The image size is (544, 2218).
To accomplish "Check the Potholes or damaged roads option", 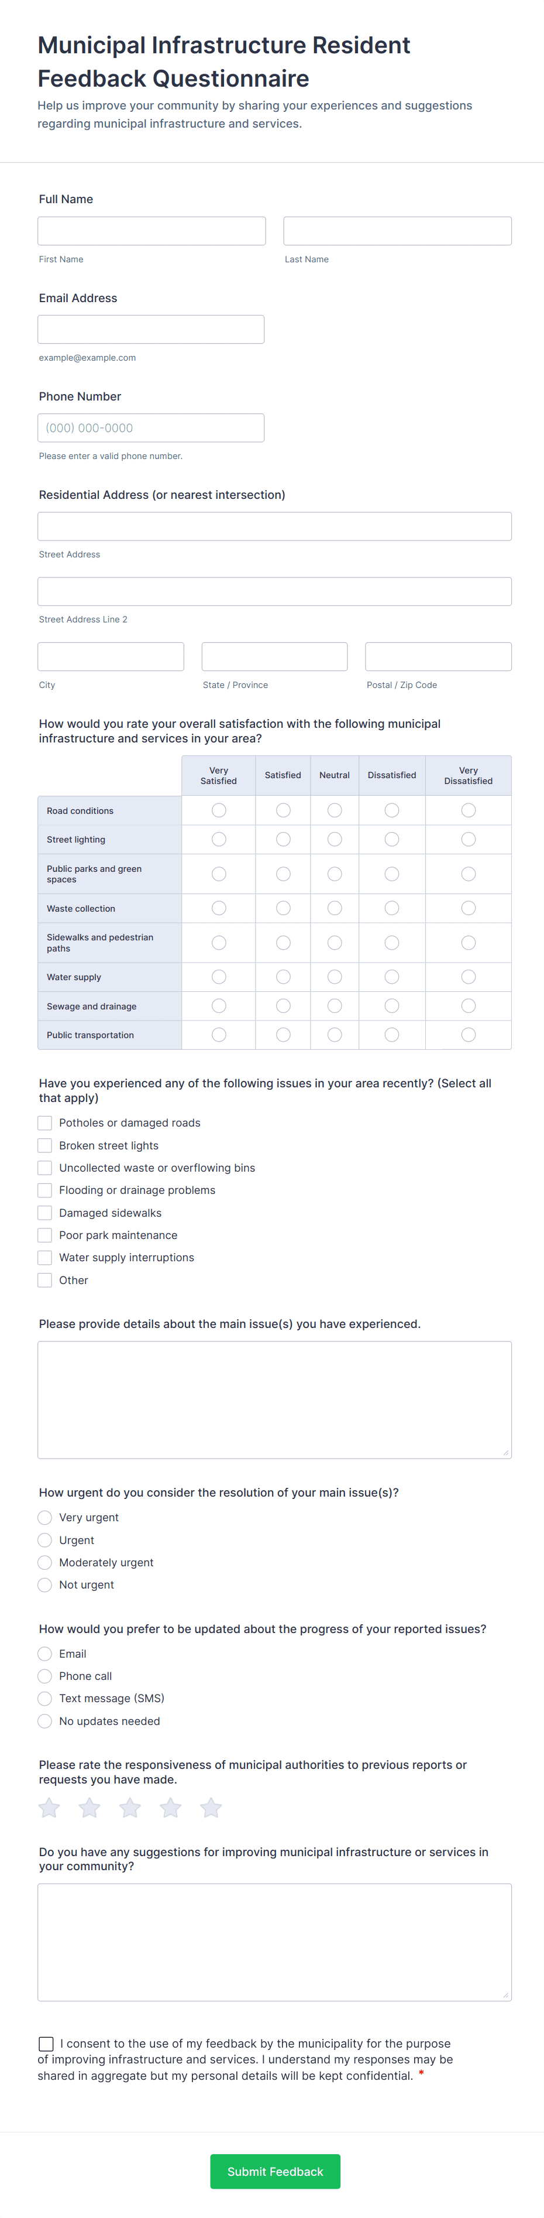I will tap(45, 1123).
